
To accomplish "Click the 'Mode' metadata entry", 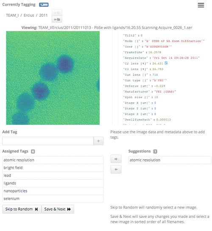I will pos(164,41).
